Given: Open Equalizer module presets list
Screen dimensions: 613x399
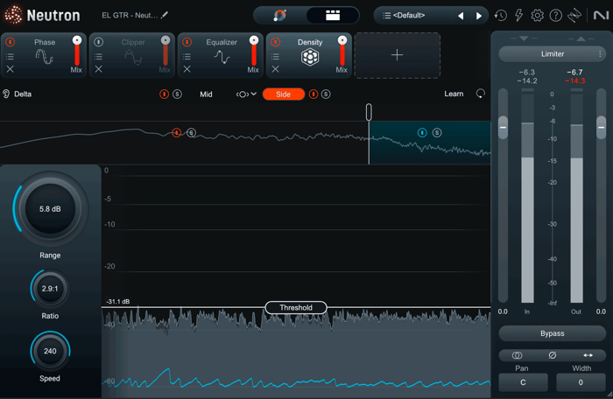Looking at the screenshot, I should click(x=187, y=57).
